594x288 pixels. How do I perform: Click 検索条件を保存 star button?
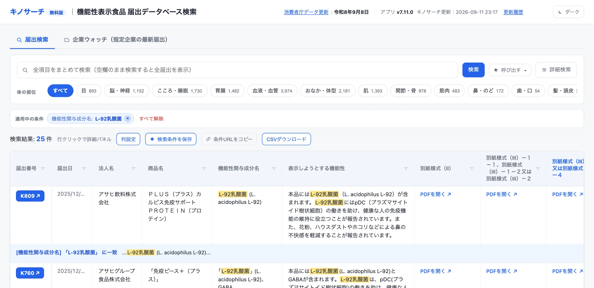click(171, 139)
